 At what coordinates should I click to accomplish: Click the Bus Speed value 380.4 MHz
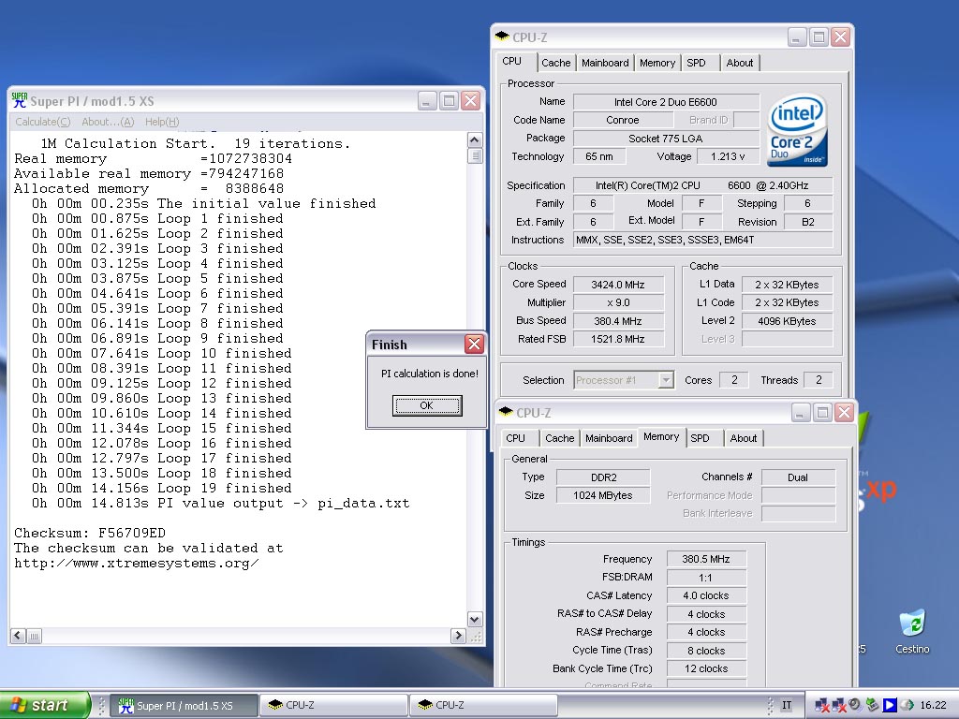click(x=618, y=321)
